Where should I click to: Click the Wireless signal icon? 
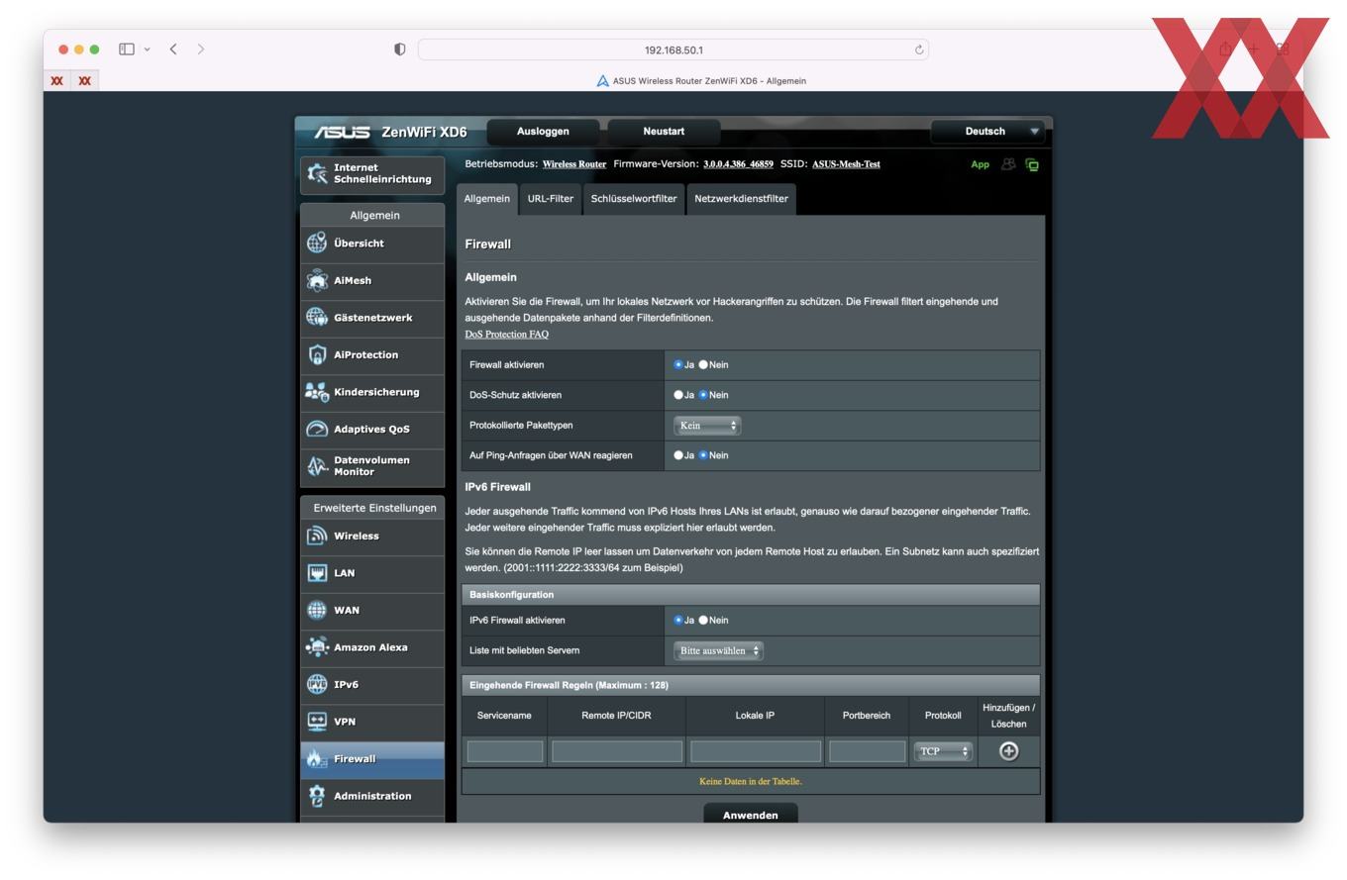point(317,536)
